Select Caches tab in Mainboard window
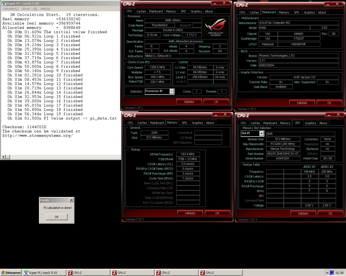This screenshot has height=276, width=346. coord(254,12)
